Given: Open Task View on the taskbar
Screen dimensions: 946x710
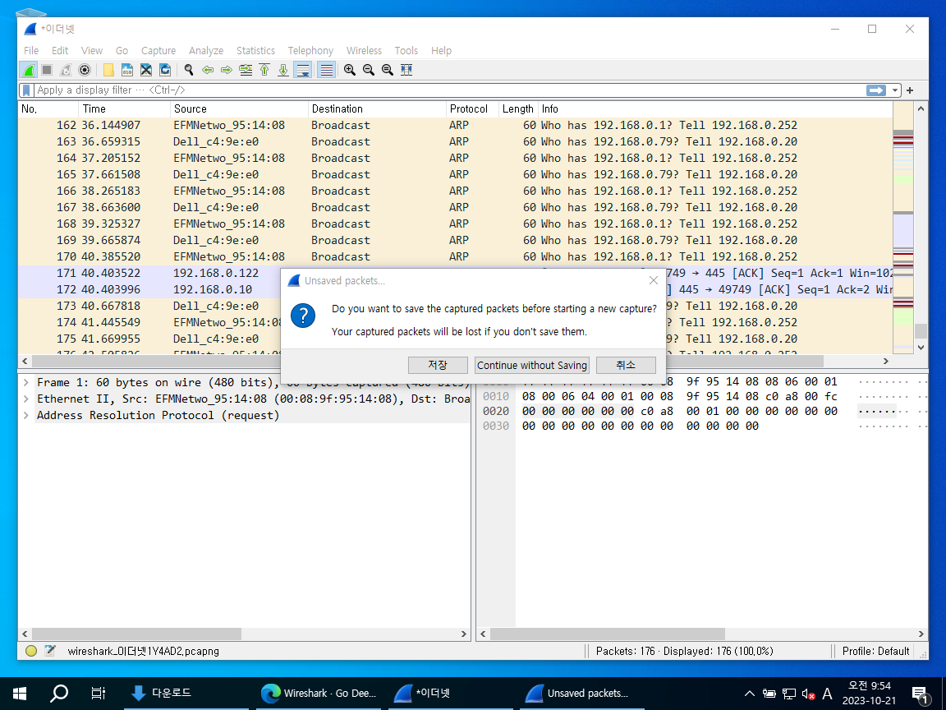Looking at the screenshot, I should pyautogui.click(x=99, y=693).
